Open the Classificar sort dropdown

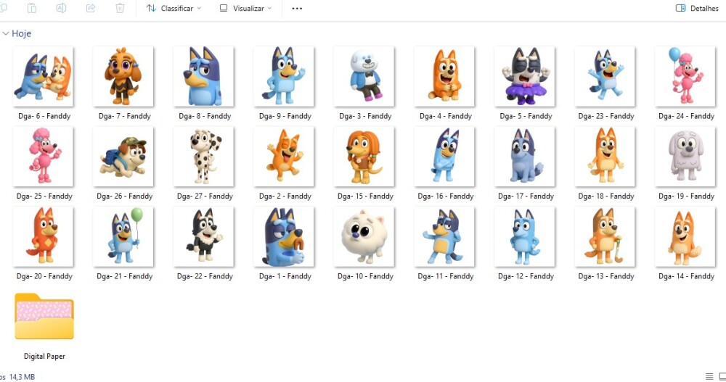click(174, 8)
